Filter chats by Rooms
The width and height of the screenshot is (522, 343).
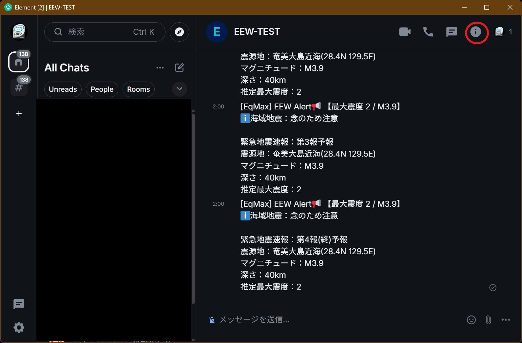(x=139, y=89)
